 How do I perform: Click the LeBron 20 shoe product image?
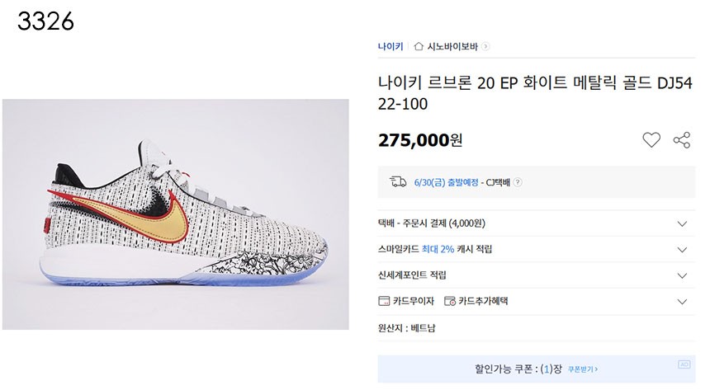(x=175, y=214)
